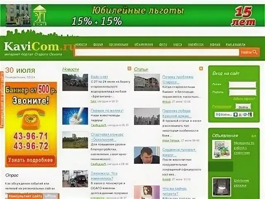Click the Баннер от 500 р. Звоните! advertisement
The width and height of the screenshot is (265, 199).
(x=31, y=124)
